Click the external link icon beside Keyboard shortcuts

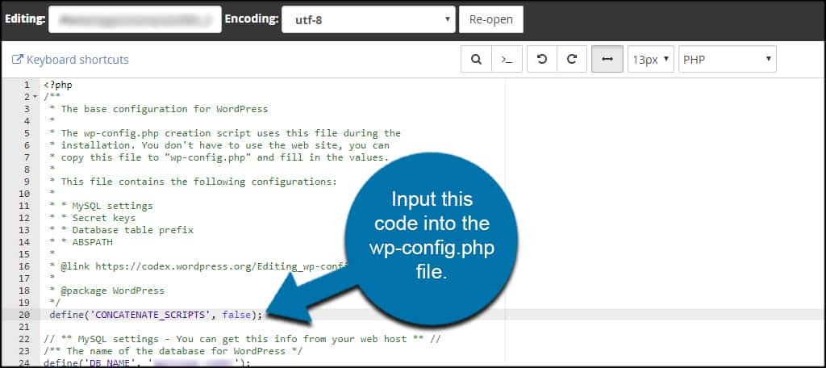point(18,60)
